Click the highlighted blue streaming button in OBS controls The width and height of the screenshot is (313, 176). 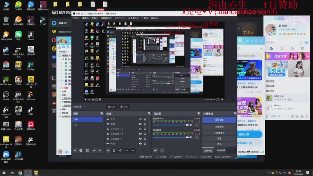pyautogui.click(x=219, y=120)
